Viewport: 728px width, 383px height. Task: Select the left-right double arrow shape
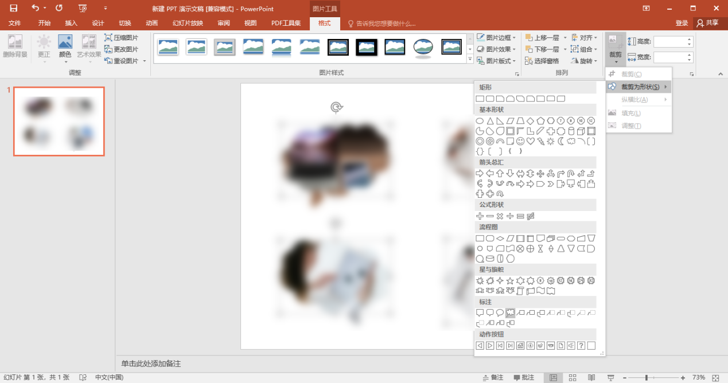pyautogui.click(x=520, y=173)
